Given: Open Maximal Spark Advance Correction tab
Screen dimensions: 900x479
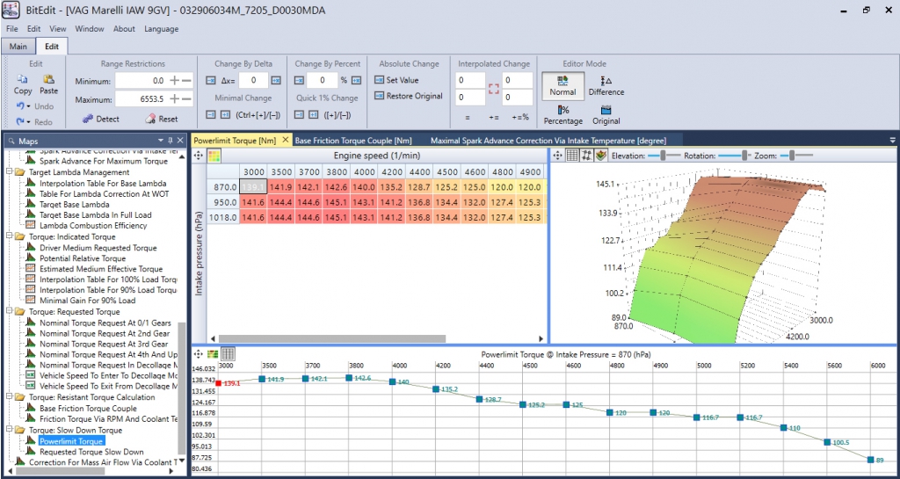Looking at the screenshot, I should (548, 140).
